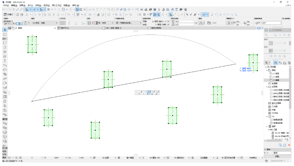This screenshot has width=294, height=166.
Task: Toggle snap guides button on top toolbar
Action: [x=34, y=9]
